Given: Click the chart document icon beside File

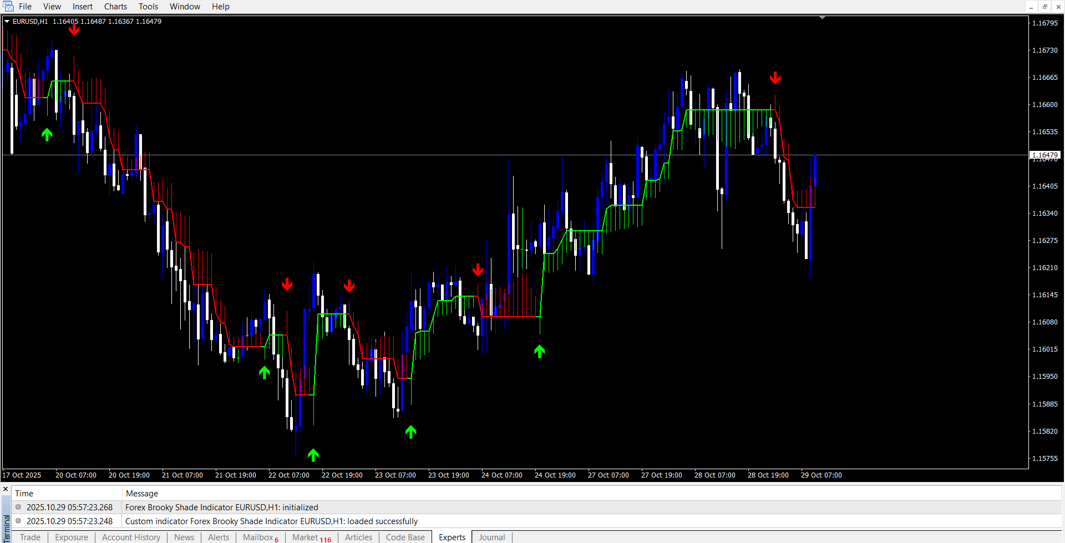Looking at the screenshot, I should click(x=8, y=6).
